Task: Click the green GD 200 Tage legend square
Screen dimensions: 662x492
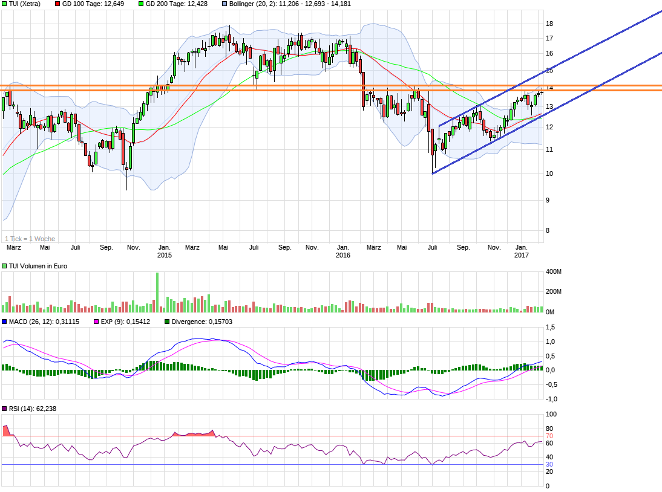Action: 141,4
